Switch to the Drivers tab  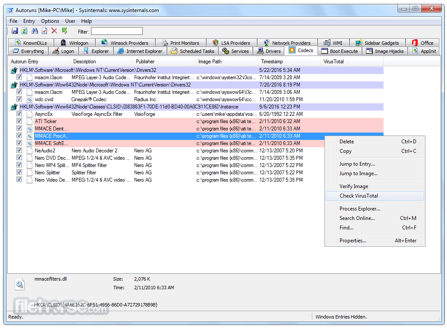coord(269,51)
